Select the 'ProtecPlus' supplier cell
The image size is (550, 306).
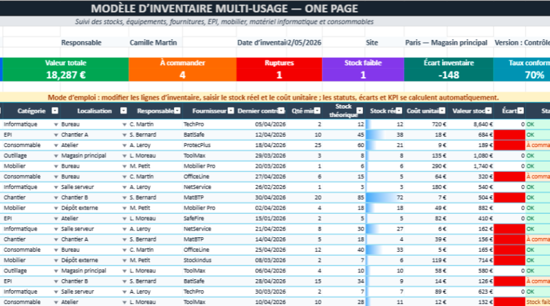pos(210,145)
